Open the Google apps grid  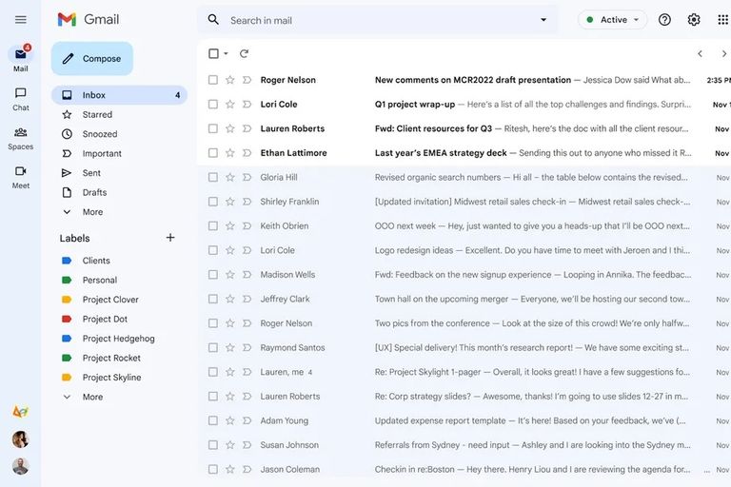[x=722, y=20]
